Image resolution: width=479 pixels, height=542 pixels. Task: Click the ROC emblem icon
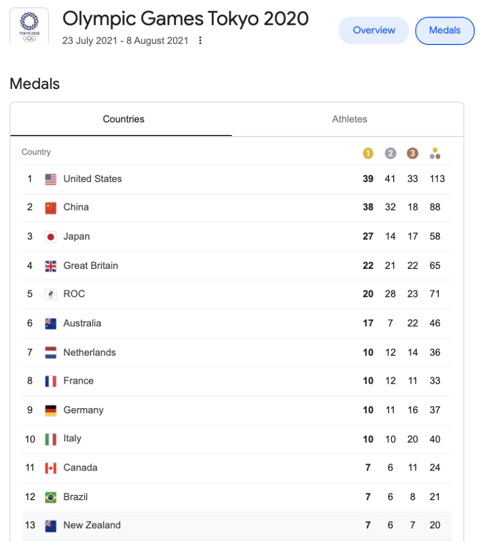(50, 294)
